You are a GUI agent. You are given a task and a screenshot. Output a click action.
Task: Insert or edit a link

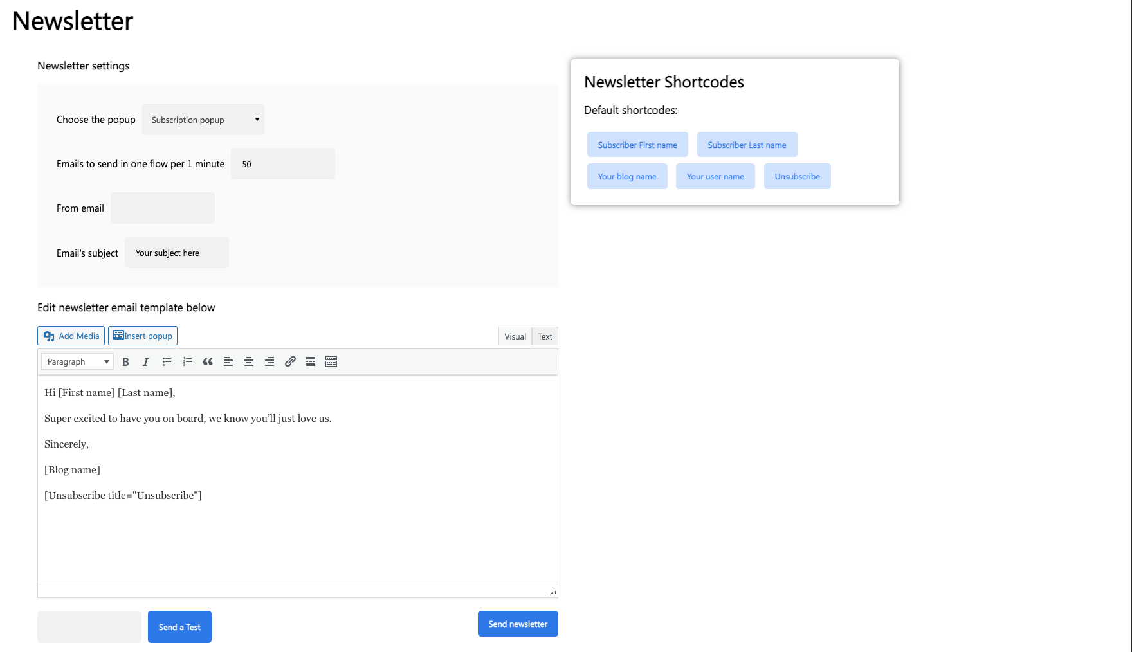click(x=290, y=362)
